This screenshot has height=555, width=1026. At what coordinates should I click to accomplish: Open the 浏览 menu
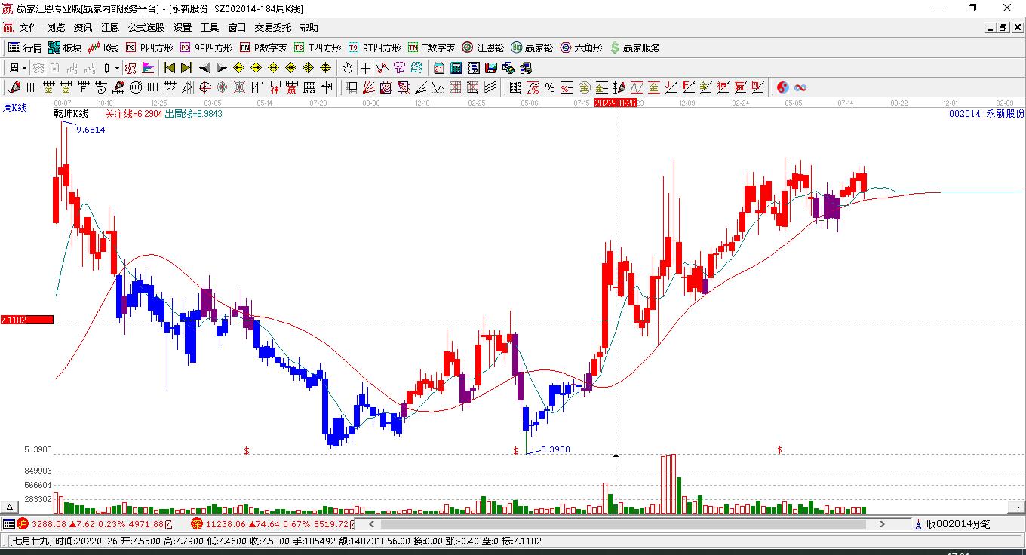tap(56, 28)
